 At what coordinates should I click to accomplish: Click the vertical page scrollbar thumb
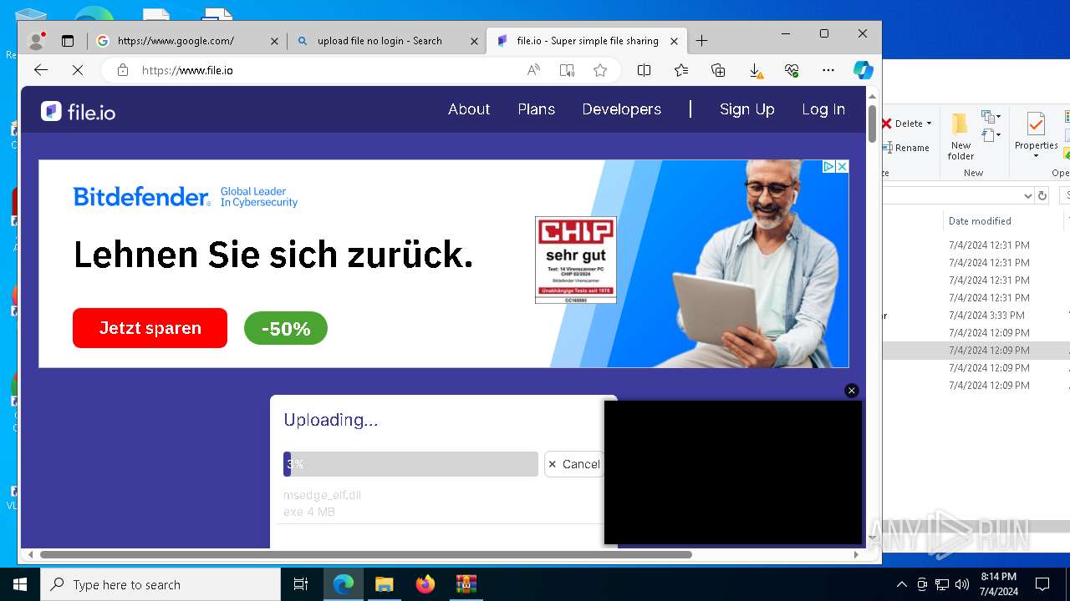872,124
